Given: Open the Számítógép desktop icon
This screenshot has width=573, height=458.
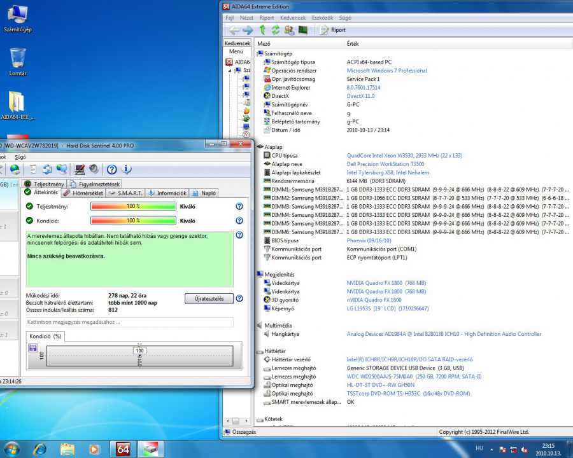Looking at the screenshot, I should coord(18,18).
